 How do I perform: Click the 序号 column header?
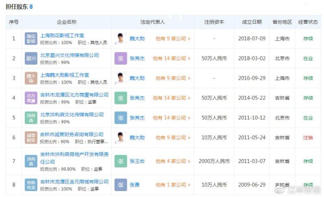[13, 22]
